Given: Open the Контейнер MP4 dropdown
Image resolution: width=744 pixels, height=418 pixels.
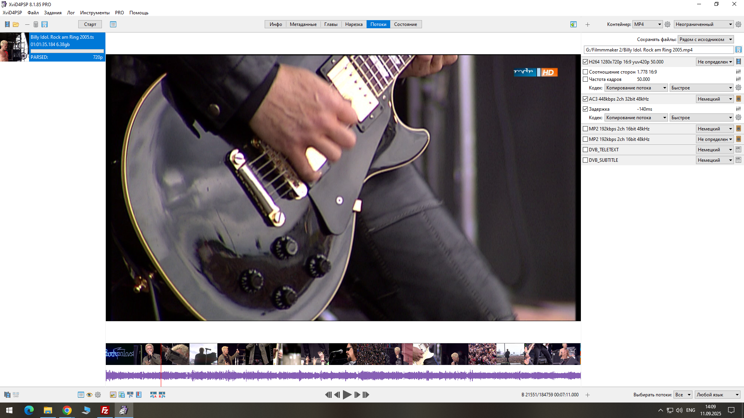Looking at the screenshot, I should point(648,24).
